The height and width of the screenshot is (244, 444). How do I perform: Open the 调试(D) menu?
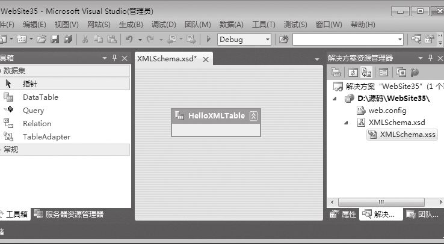coord(164,25)
